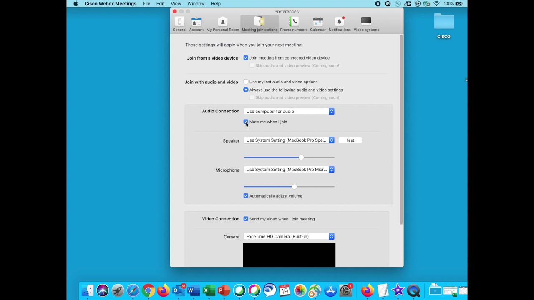Open Webex Teams multicolor-ring icon in dock
This screenshot has width=534, height=300.
pos(254,290)
